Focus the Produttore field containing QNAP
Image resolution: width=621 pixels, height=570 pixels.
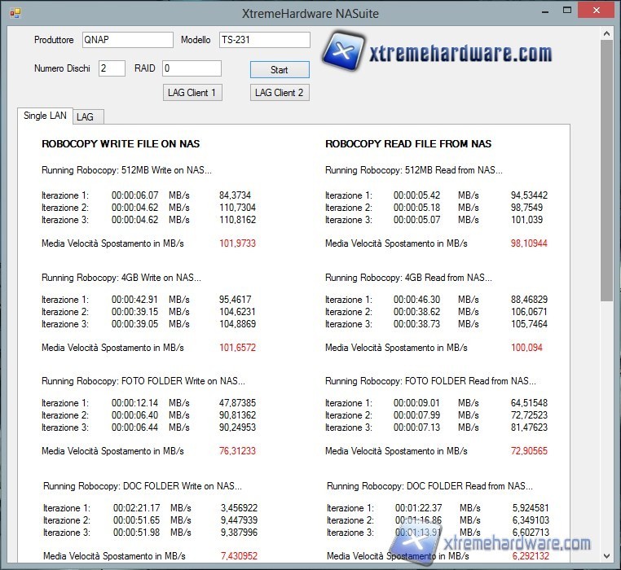pyautogui.click(x=126, y=40)
